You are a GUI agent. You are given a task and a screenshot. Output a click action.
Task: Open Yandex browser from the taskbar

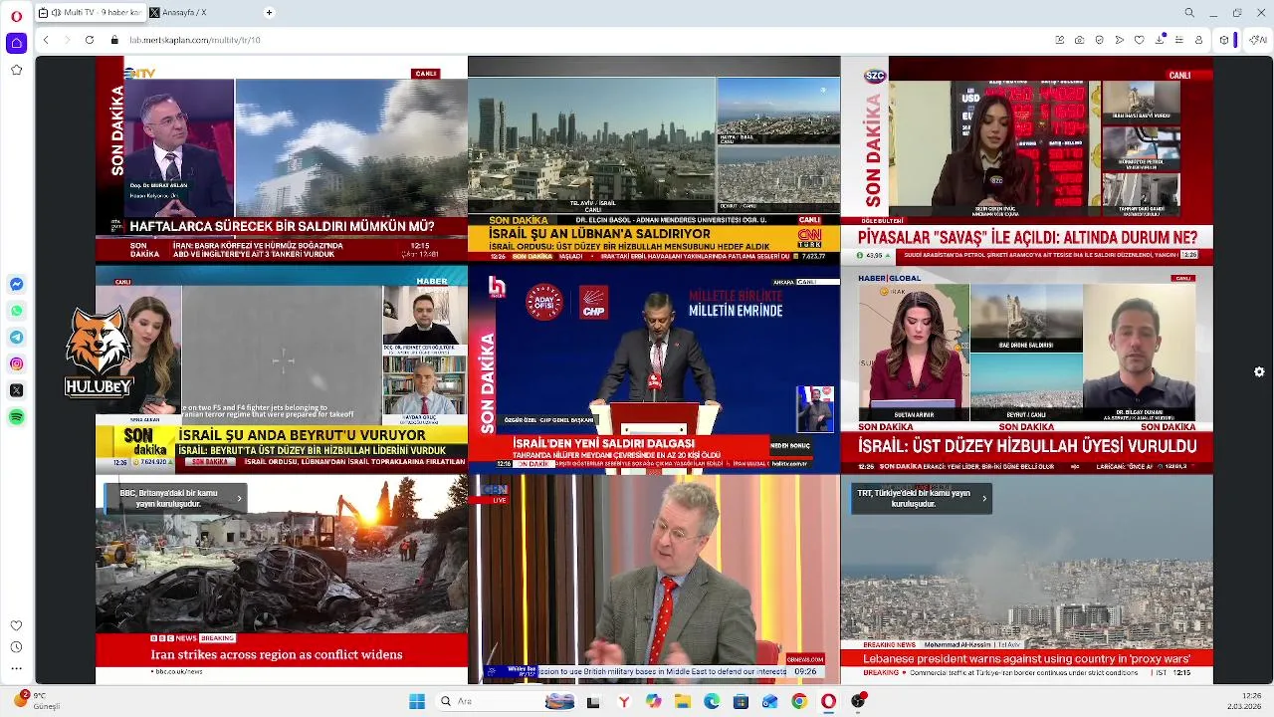pos(624,701)
